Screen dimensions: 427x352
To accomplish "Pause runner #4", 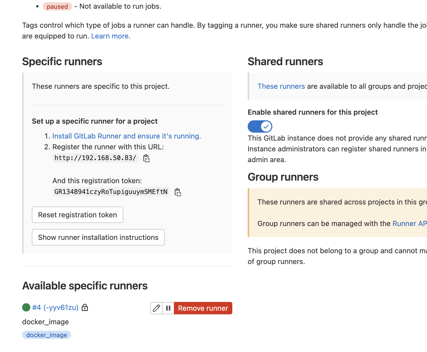I will (168, 308).
